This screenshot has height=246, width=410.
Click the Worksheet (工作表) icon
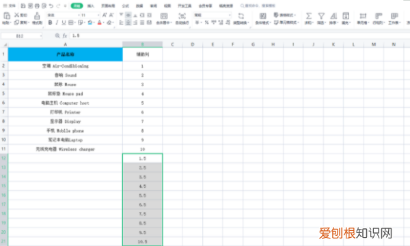[394, 16]
